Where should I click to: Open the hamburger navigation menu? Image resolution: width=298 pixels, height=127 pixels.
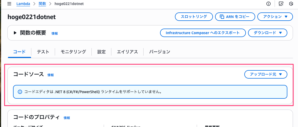[9, 4]
